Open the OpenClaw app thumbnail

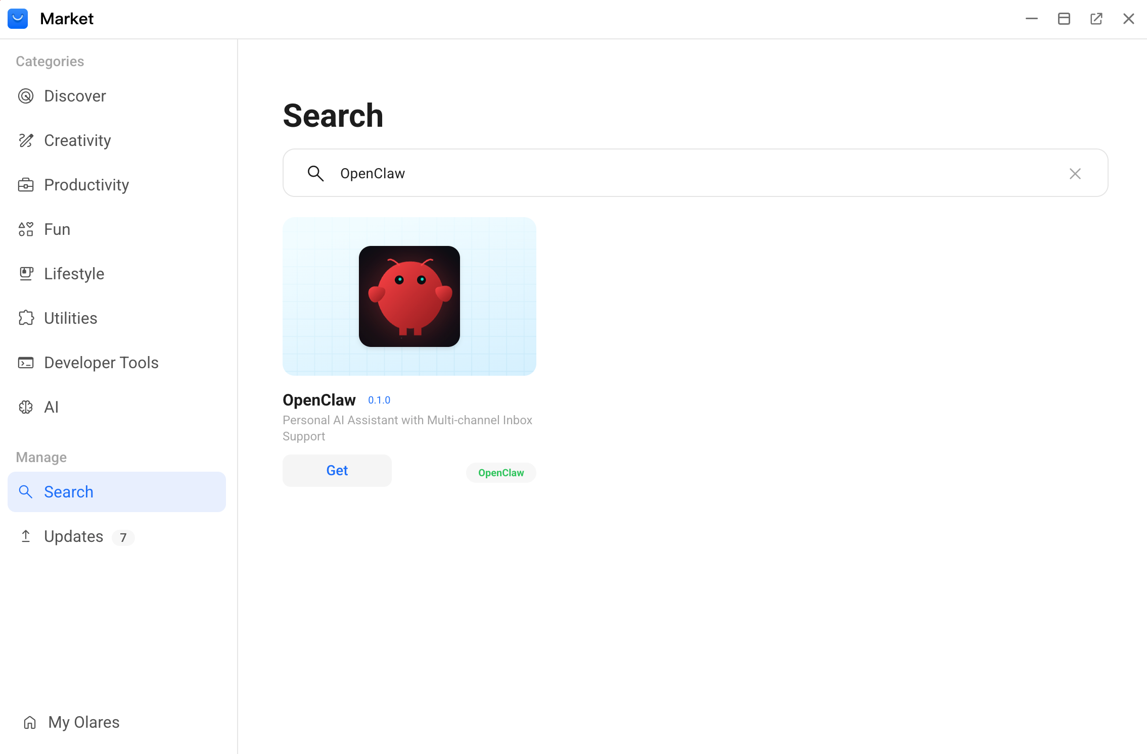[409, 296]
